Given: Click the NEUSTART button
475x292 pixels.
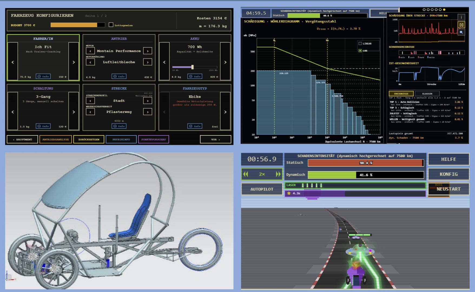Looking at the screenshot, I should point(448,189).
